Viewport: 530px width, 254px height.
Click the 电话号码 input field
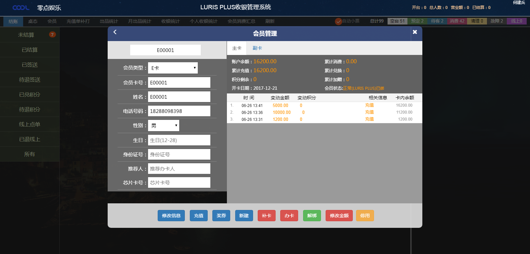click(179, 111)
